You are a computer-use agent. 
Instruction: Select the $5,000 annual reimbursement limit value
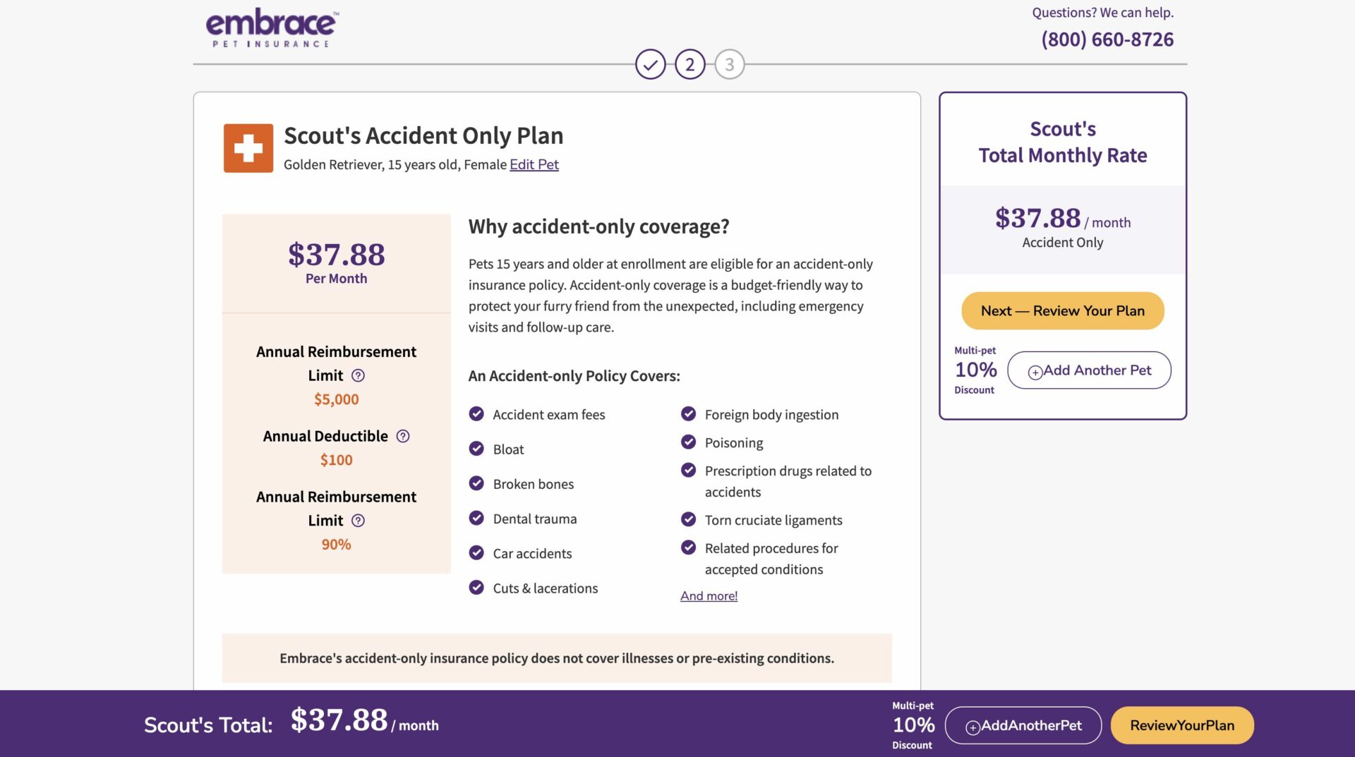pos(336,399)
